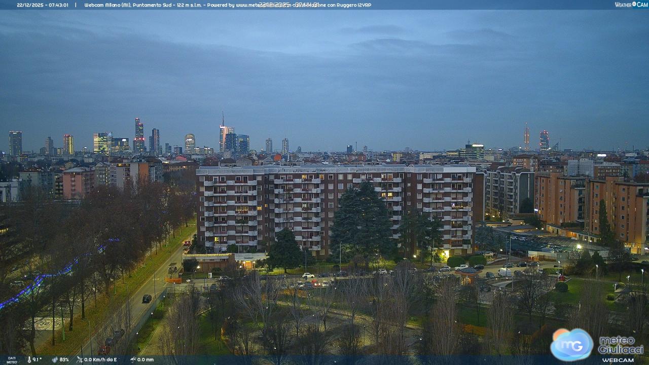
Task: Click the mG cloud logo
Action: [571, 345]
